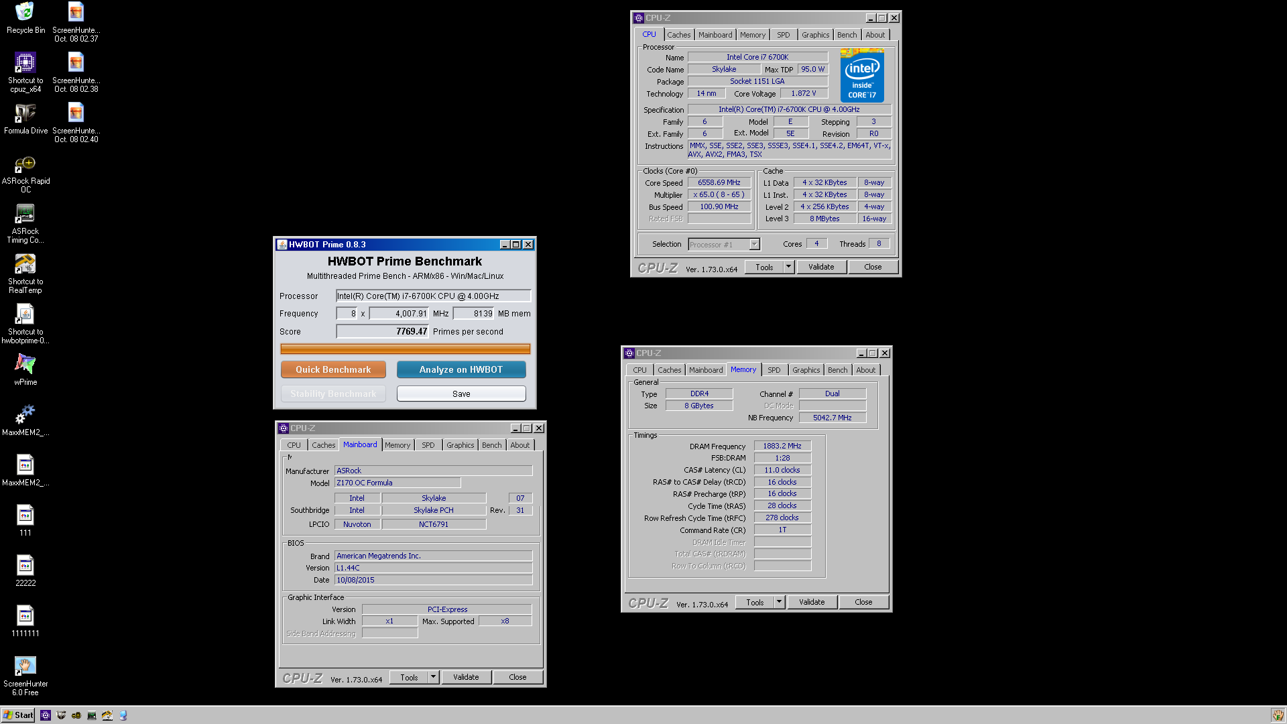Viewport: 1287px width, 724px height.
Task: Click Close button in Mainboard CPU-Z window
Action: click(517, 677)
